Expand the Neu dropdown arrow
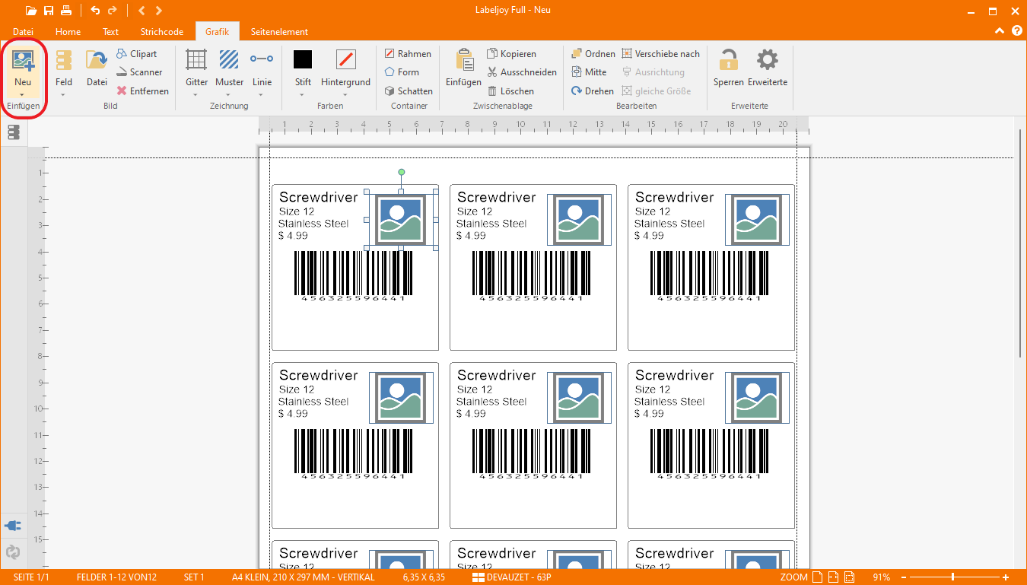 coord(23,95)
